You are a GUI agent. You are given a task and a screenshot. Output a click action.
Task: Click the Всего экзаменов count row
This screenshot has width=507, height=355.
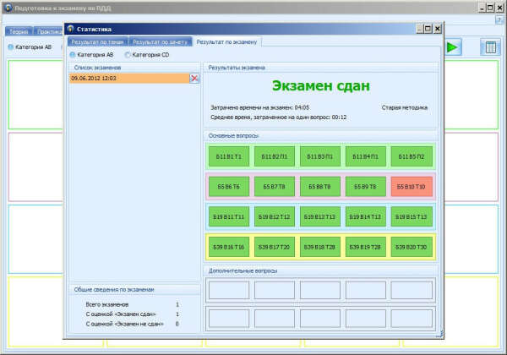pyautogui.click(x=133, y=304)
